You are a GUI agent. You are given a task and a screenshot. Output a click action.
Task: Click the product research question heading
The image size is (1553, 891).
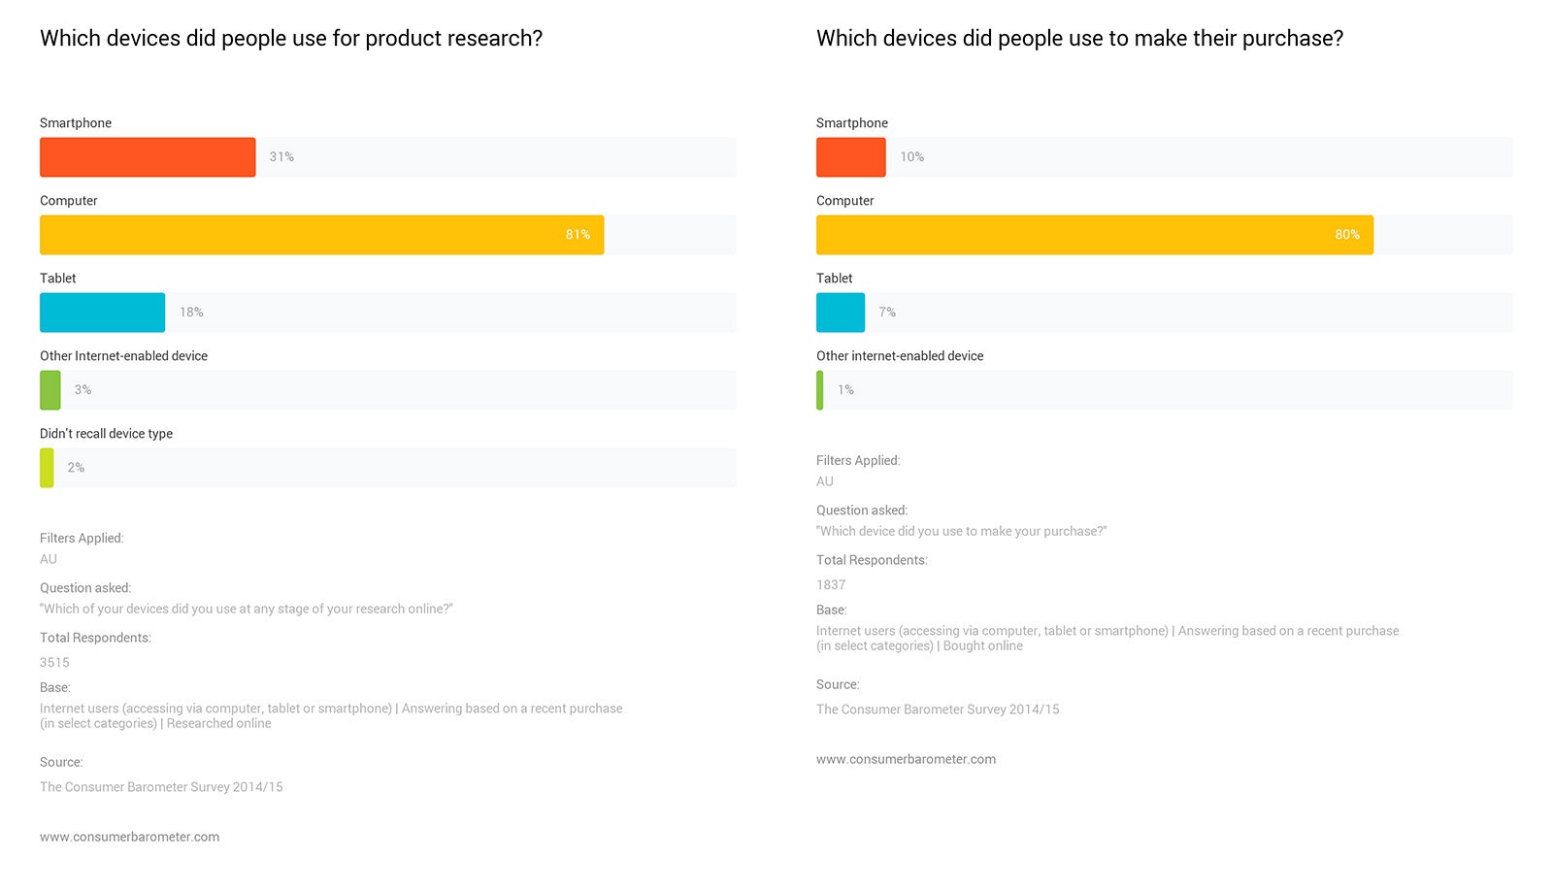(291, 39)
